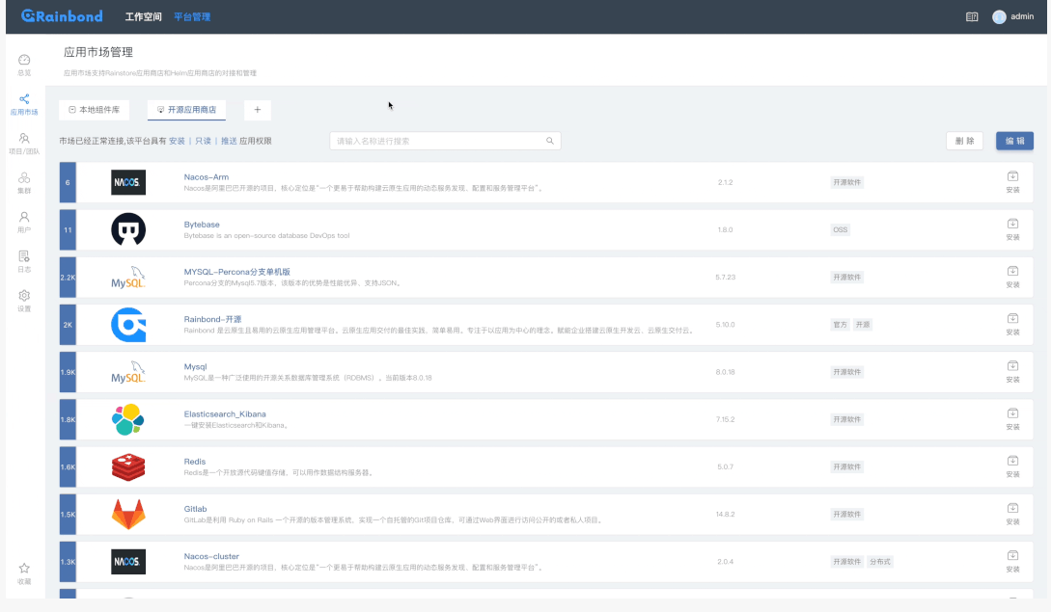The height and width of the screenshot is (612, 1051).
Task: Open the Mysql app name link
Action: (195, 367)
